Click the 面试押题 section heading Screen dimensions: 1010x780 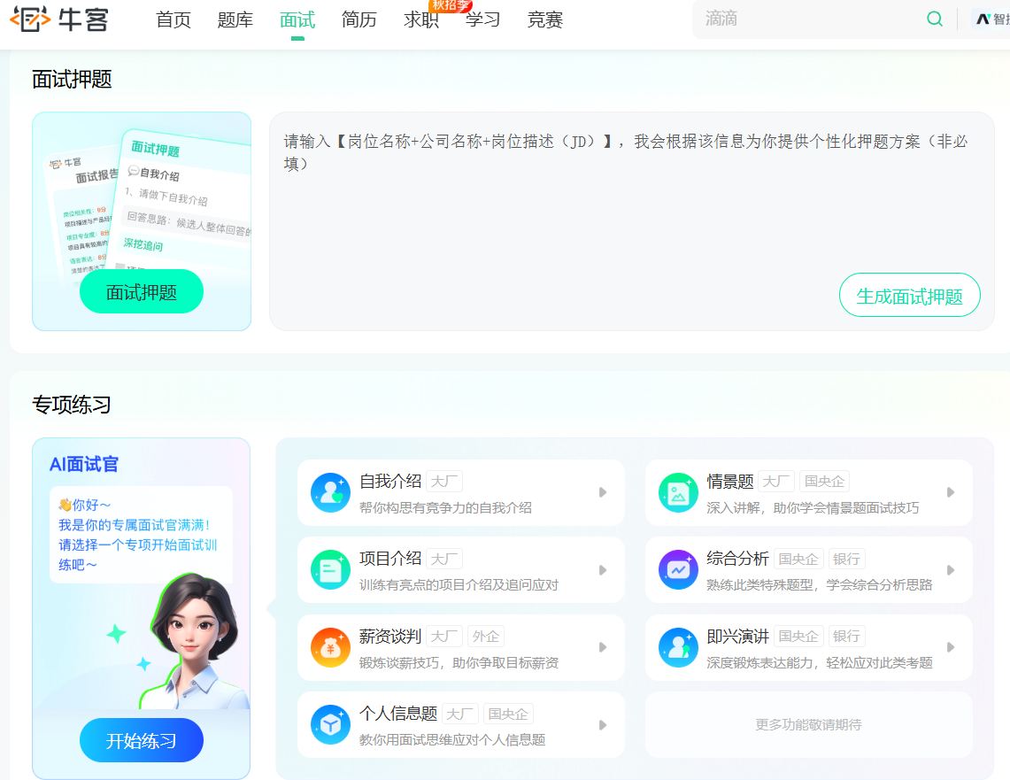pyautogui.click(x=72, y=79)
